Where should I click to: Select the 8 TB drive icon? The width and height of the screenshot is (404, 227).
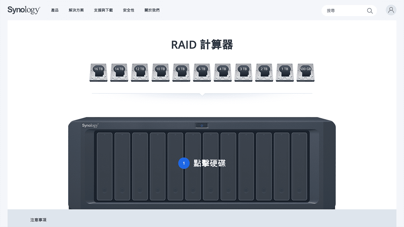tap(181, 72)
